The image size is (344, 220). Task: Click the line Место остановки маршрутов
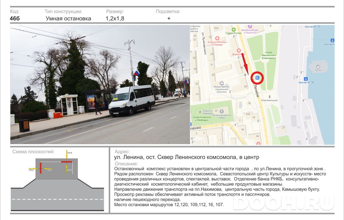coord(169,205)
